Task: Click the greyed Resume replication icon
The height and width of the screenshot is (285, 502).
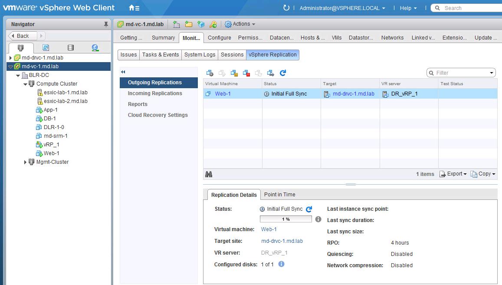Action: (222, 73)
